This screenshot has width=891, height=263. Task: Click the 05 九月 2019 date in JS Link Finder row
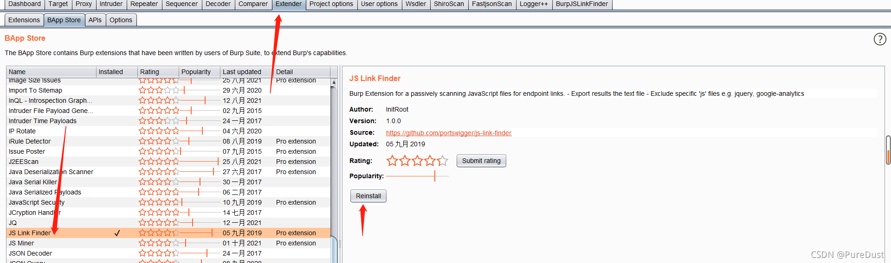[242, 233]
